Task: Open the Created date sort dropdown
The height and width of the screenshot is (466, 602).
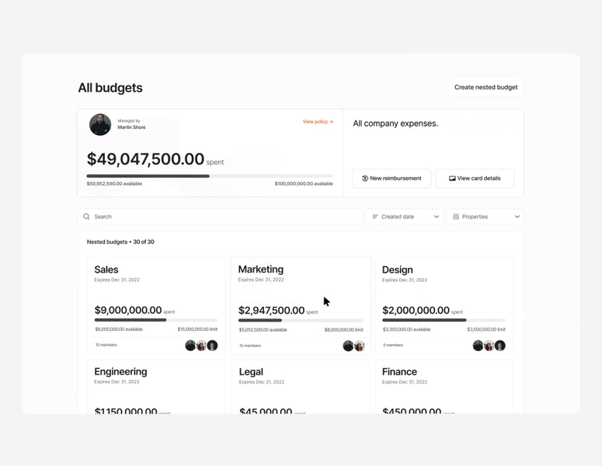Action: click(x=405, y=217)
